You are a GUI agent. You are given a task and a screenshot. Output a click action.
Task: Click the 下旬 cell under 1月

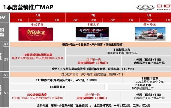pyautogui.click(x=56, y=20)
